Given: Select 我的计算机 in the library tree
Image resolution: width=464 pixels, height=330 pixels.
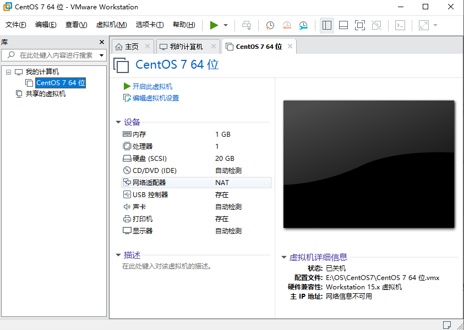Looking at the screenshot, I should (x=42, y=72).
